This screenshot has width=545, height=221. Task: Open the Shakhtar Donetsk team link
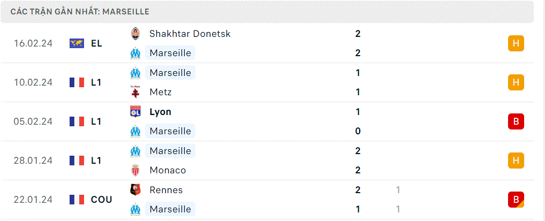(x=190, y=34)
